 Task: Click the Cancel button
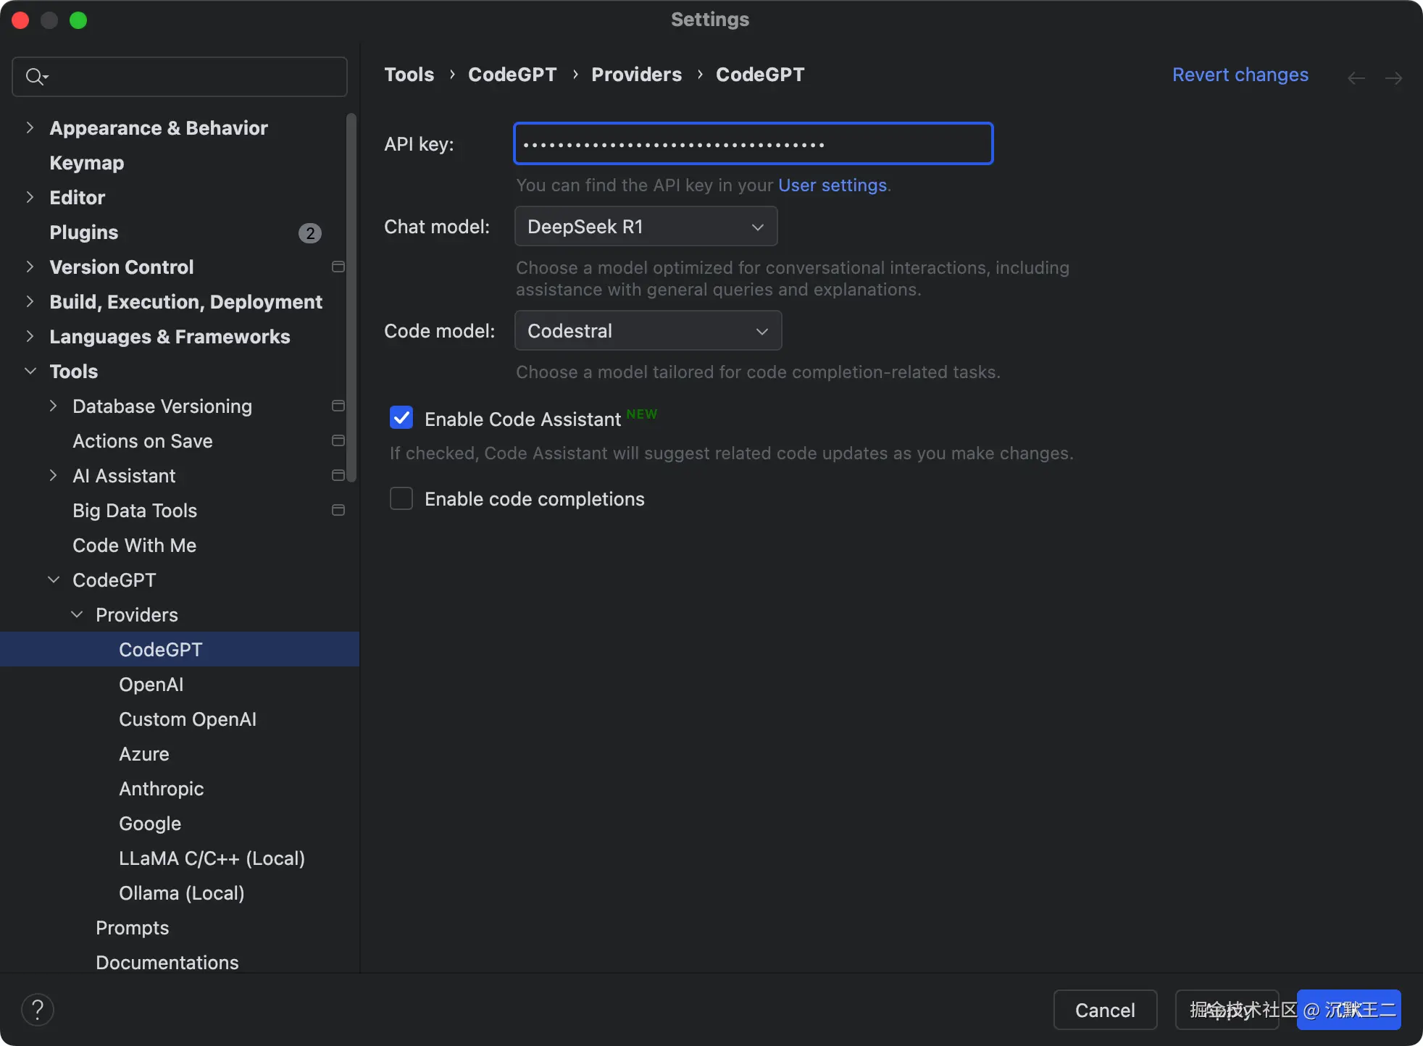pyautogui.click(x=1104, y=1010)
